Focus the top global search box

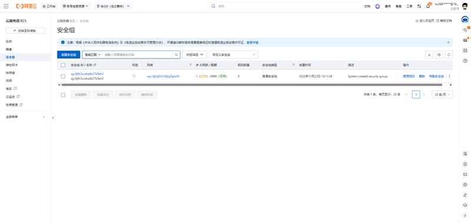(284, 6)
